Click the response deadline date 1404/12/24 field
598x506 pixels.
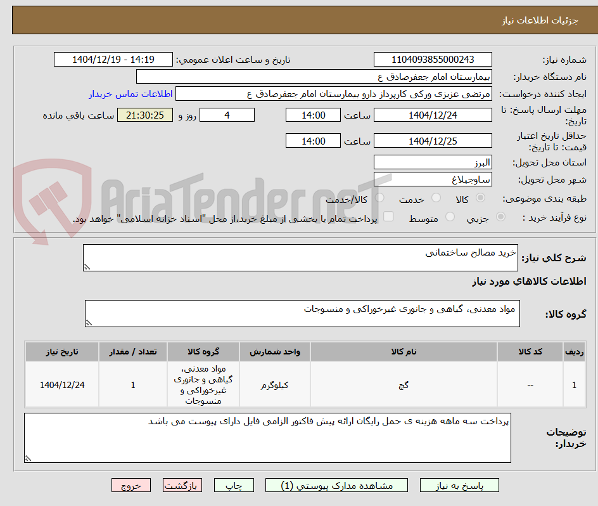(x=433, y=115)
